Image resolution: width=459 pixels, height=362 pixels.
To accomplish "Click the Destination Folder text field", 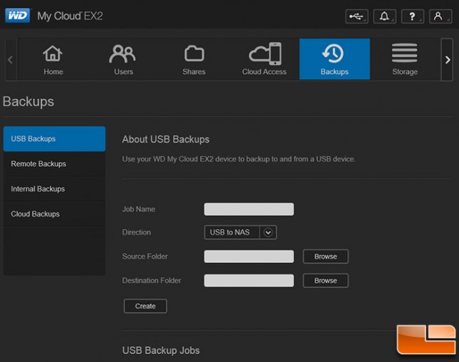I will [x=249, y=281].
